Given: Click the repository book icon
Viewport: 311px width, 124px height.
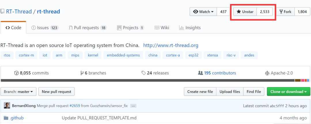Looking at the screenshot, I should (x=2, y=12).
